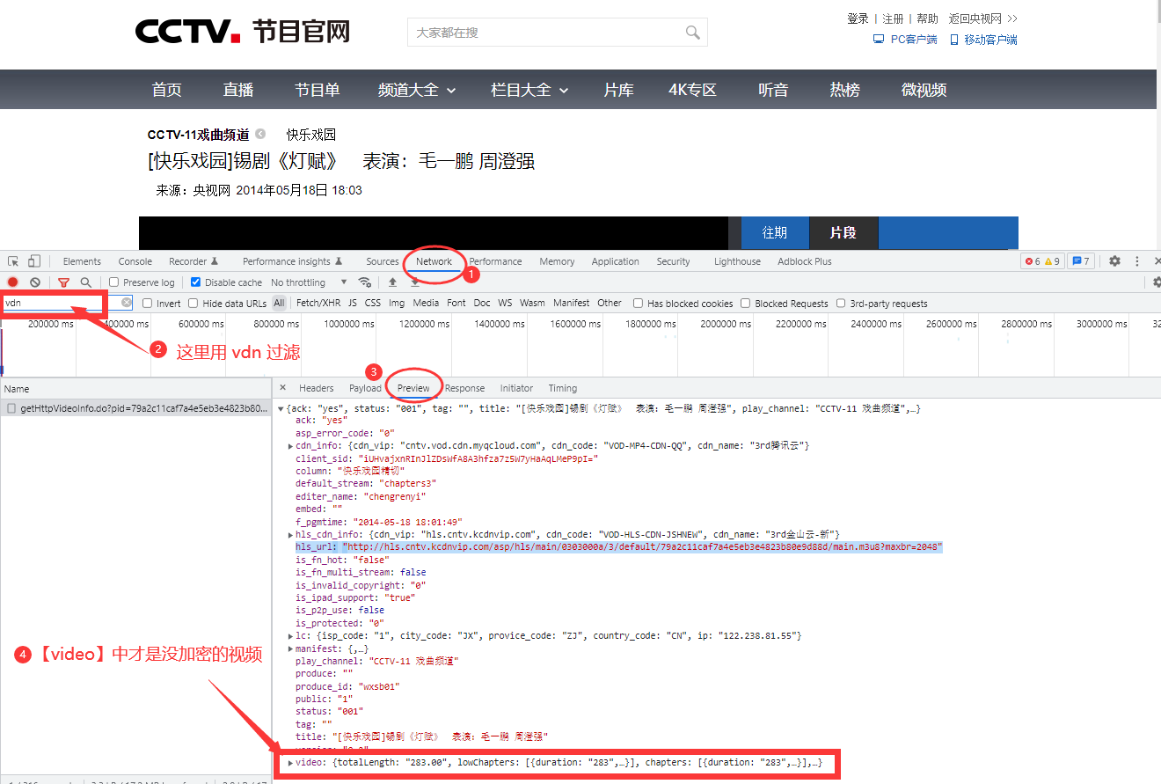Toggle the network filter funnel icon

click(63, 282)
